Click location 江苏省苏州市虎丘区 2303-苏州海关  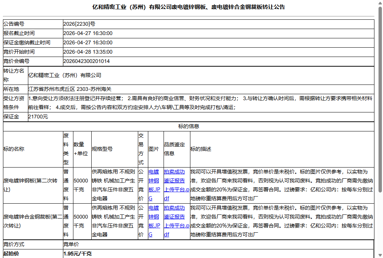pyautogui.click(x=70, y=89)
